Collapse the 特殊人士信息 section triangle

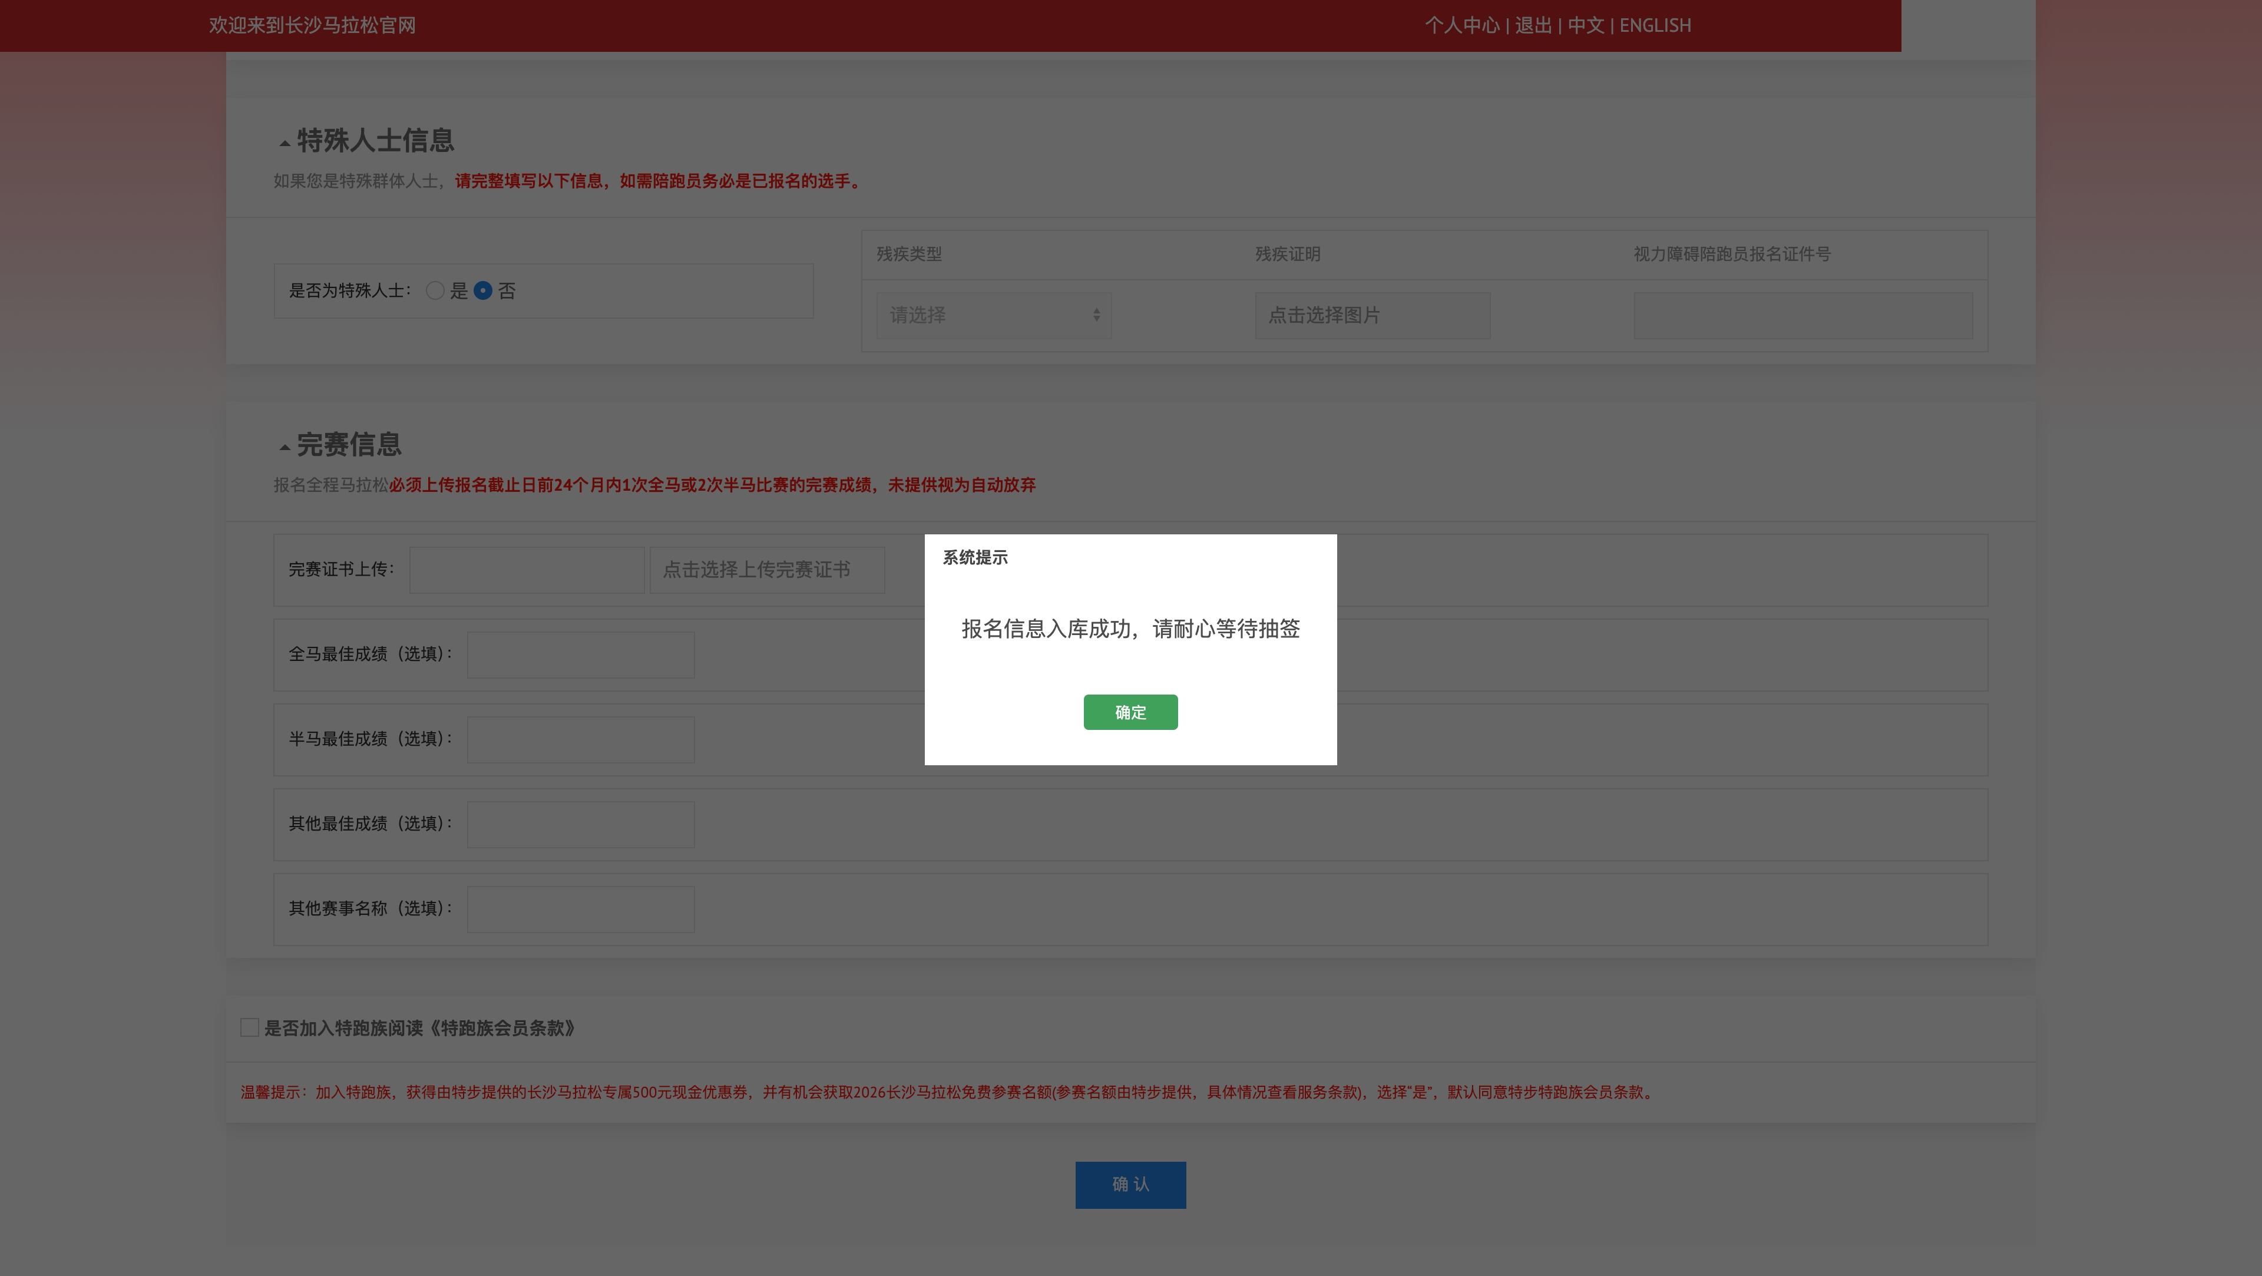285,143
